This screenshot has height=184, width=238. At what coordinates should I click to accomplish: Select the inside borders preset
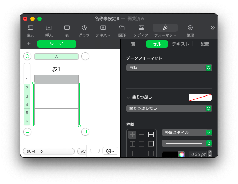(x=142, y=134)
